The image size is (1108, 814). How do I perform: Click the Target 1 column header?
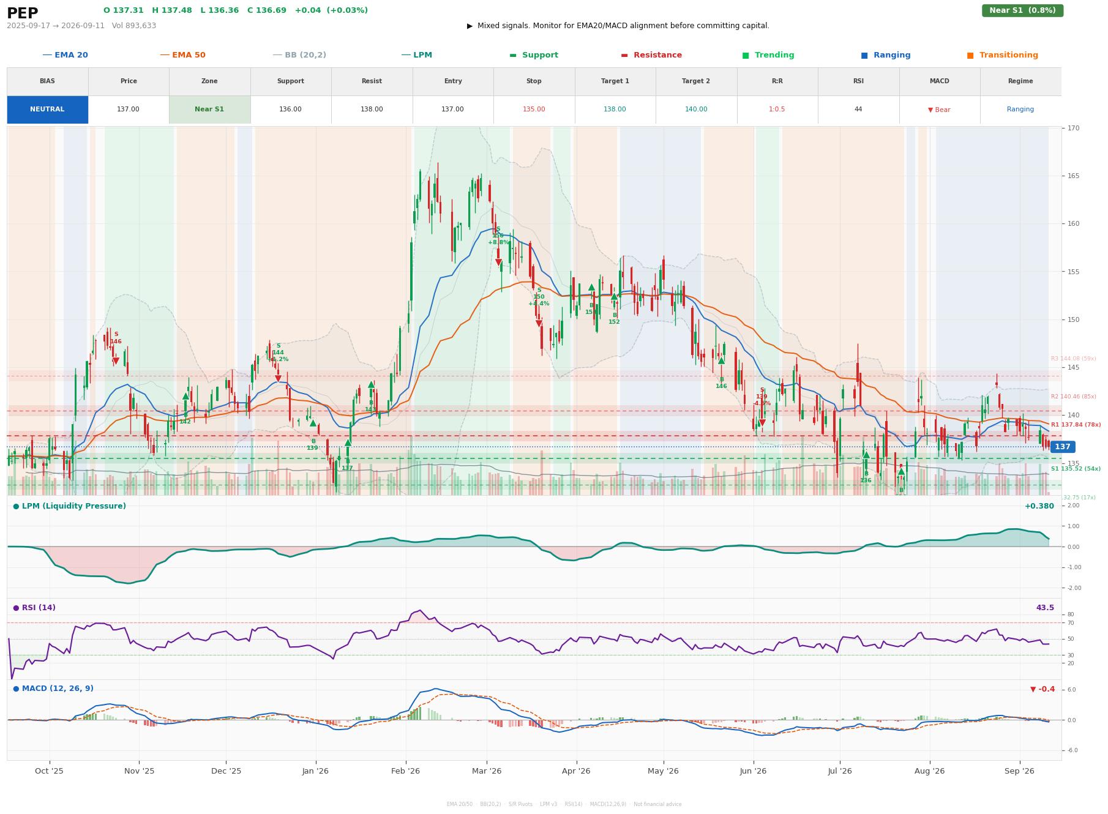pyautogui.click(x=615, y=81)
